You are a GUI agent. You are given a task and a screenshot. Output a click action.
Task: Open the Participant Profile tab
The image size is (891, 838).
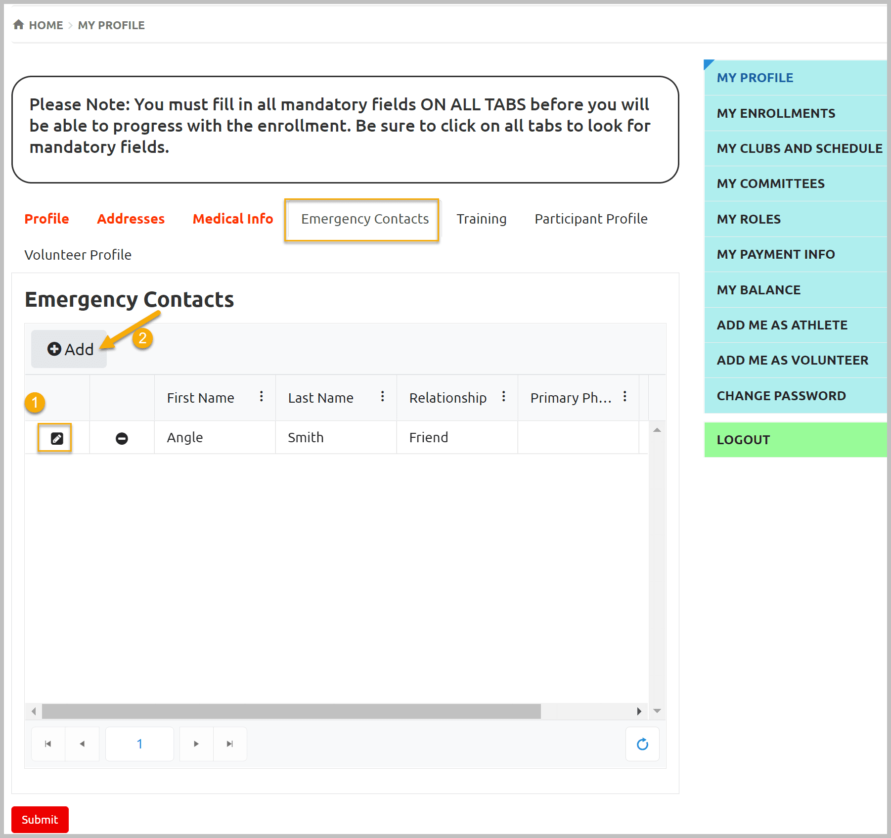coord(591,219)
